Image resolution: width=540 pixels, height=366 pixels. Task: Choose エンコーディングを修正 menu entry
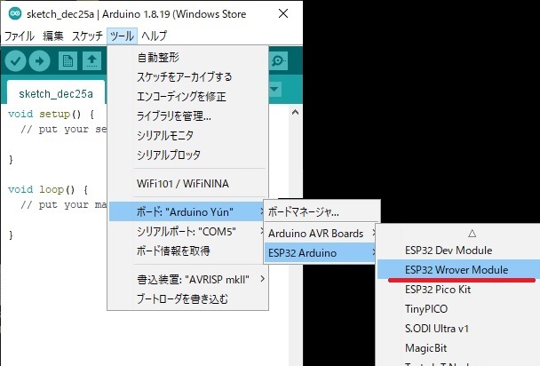[x=187, y=97]
